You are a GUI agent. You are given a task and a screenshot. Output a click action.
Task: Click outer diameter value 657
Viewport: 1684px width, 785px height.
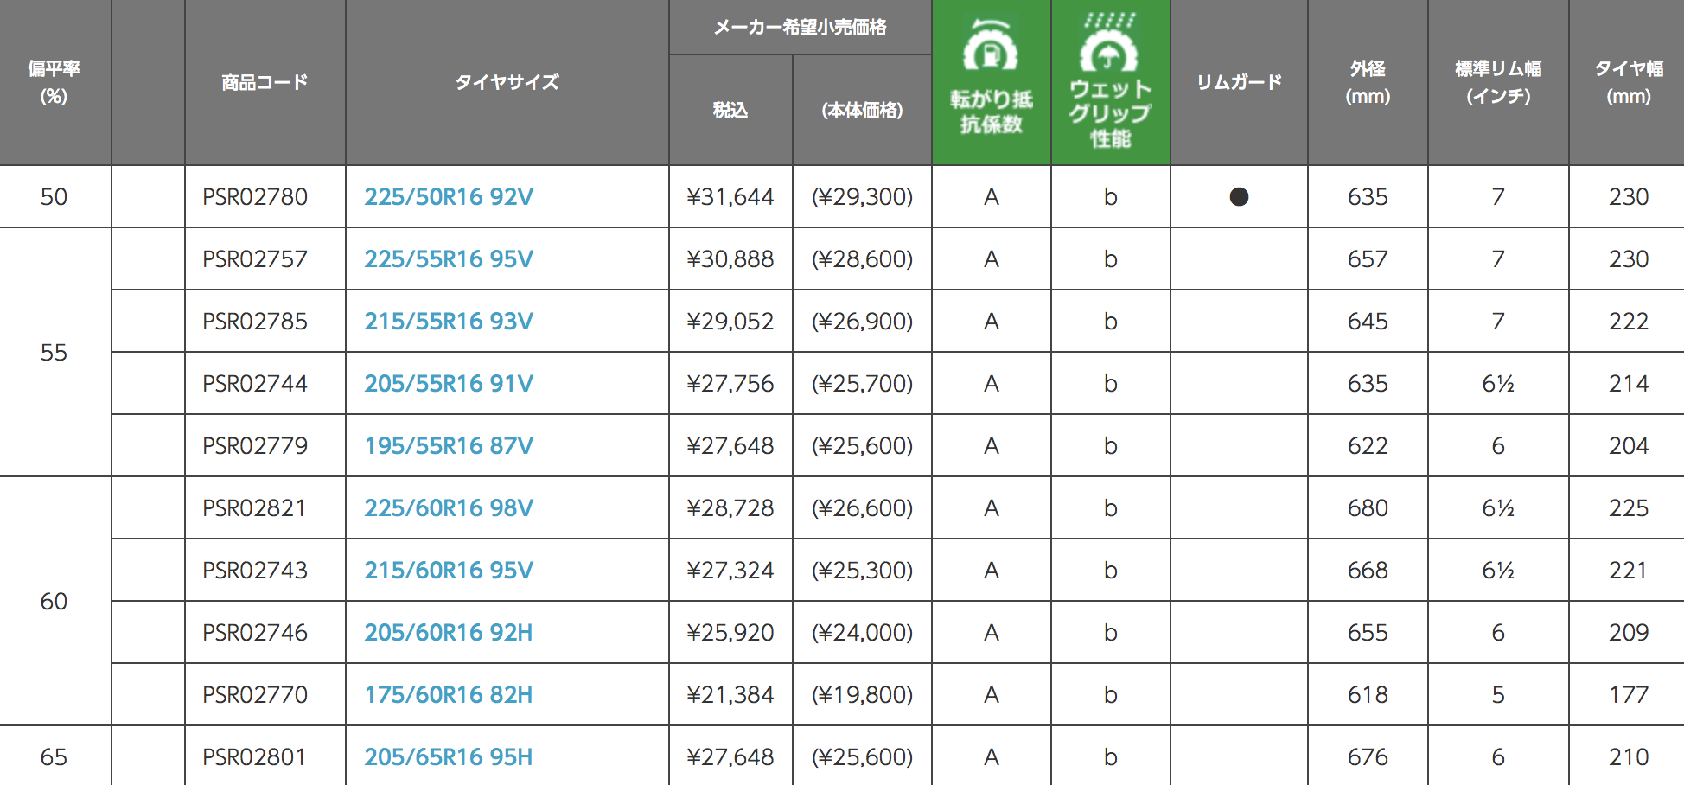point(1368,259)
